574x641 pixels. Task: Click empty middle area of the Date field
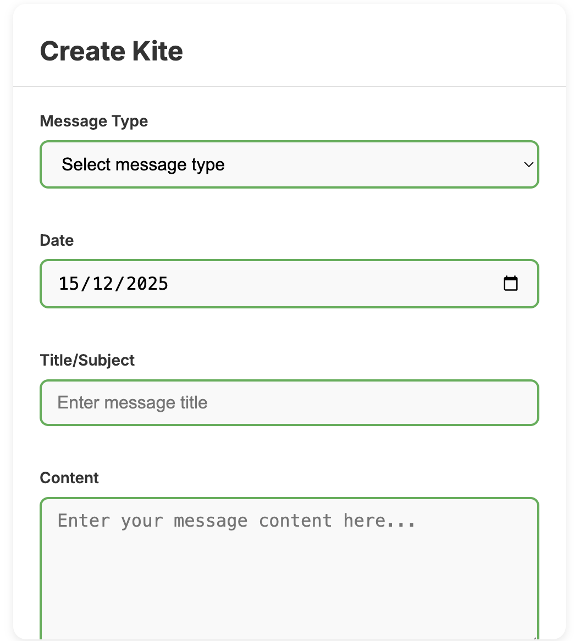coord(330,284)
